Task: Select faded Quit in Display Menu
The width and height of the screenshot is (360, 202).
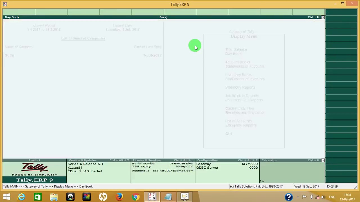Action: point(229,134)
